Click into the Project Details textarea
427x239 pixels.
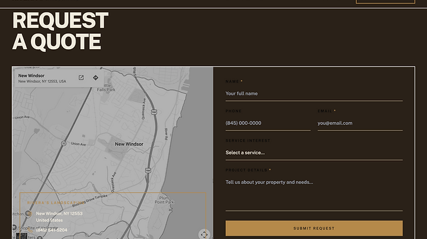[314, 193]
